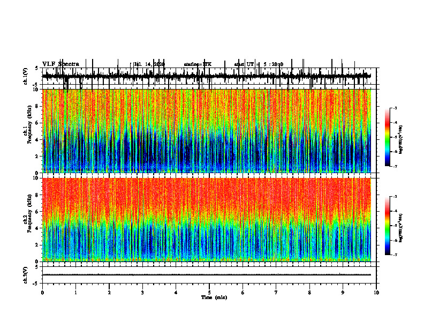Click the '-5' tick on ch.3(V) axis

tap(36, 284)
